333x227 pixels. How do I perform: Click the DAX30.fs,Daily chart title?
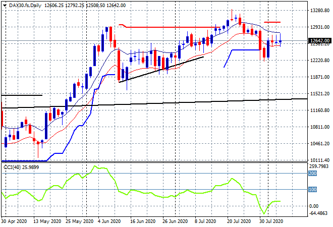25,6
